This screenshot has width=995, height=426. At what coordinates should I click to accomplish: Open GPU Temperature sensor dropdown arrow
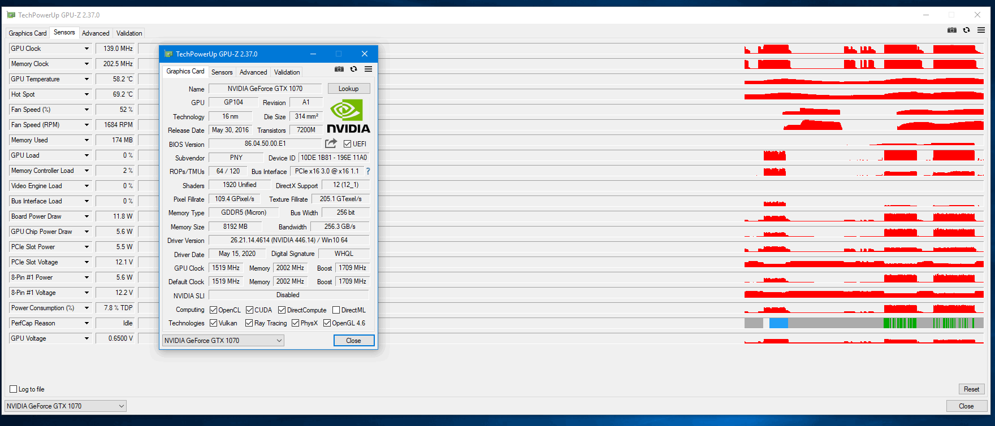[86, 79]
